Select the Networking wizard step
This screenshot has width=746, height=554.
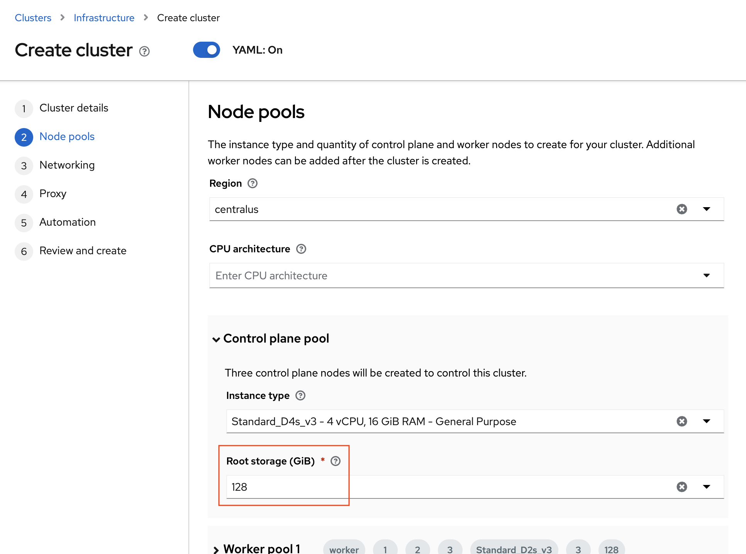(67, 165)
